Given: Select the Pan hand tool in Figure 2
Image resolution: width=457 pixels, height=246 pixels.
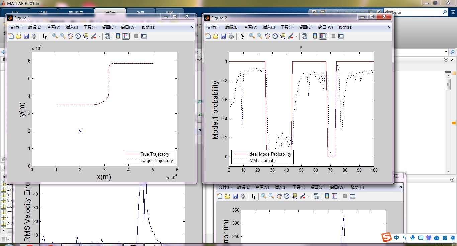Looking at the screenshot, I should coord(267,36).
